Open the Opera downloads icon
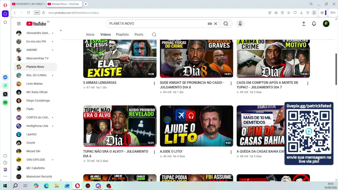The width and height of the screenshot is (338, 190). [301, 13]
